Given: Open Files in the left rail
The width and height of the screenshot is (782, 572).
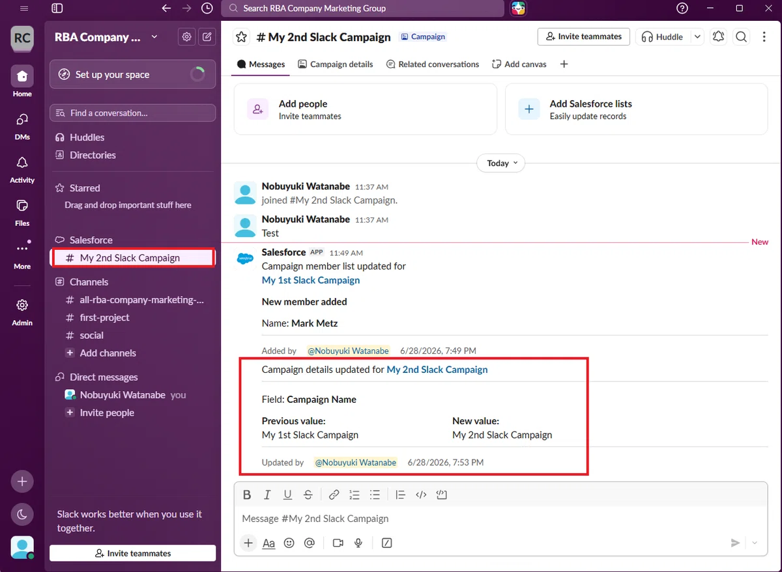Looking at the screenshot, I should (x=22, y=211).
